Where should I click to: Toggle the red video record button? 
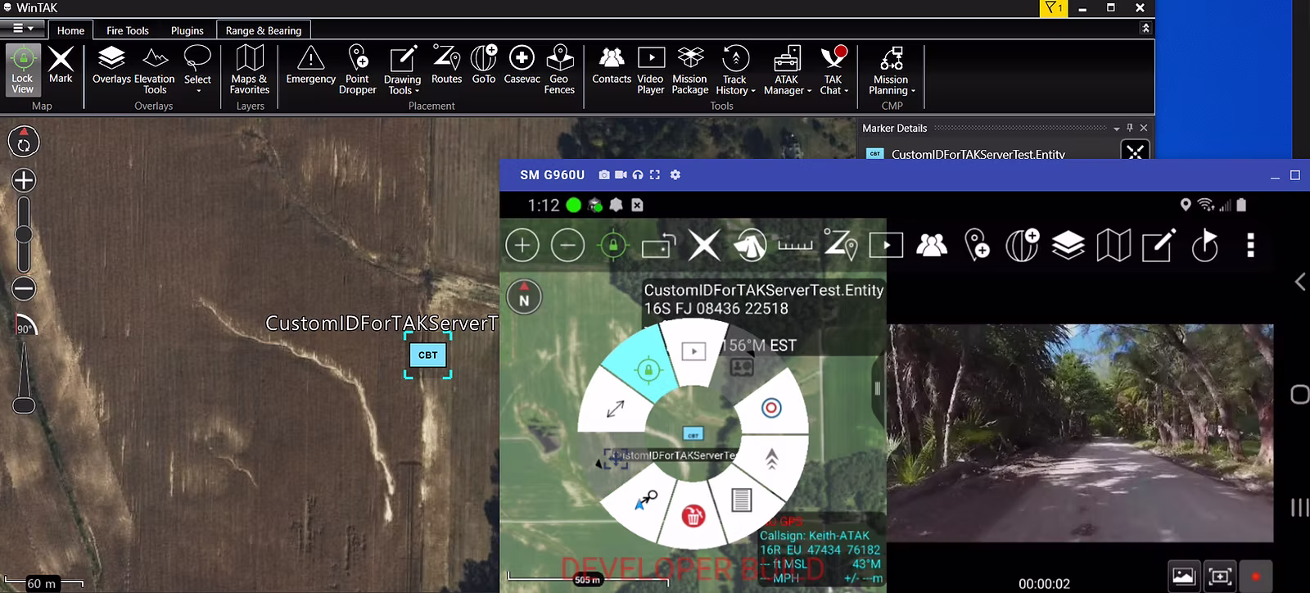point(1255,576)
